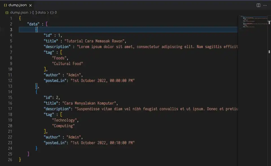The width and height of the screenshot is (271, 166).
Task: Click the tag closing bracket on line 21
Action: click(x=45, y=131)
